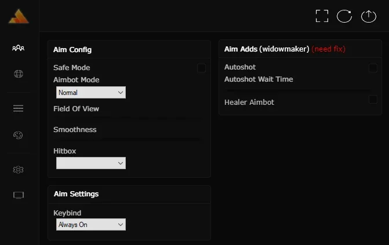Click the Field Of View slider track
389x245 pixels.
(129, 119)
